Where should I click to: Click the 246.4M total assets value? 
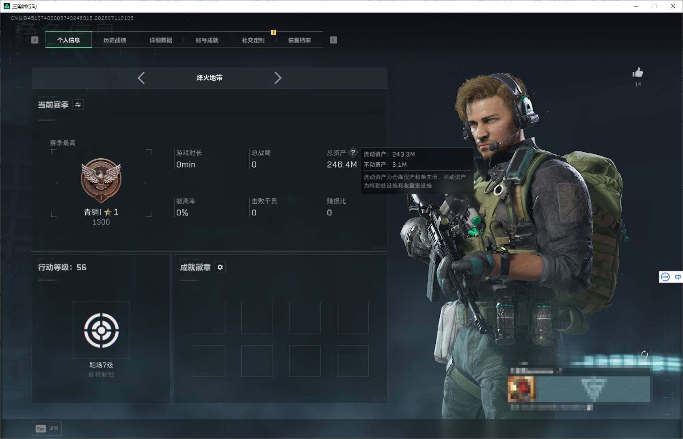point(342,164)
